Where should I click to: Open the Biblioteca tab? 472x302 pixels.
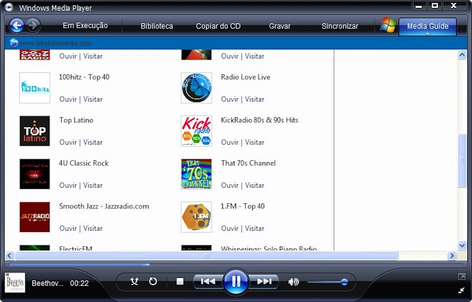(157, 26)
